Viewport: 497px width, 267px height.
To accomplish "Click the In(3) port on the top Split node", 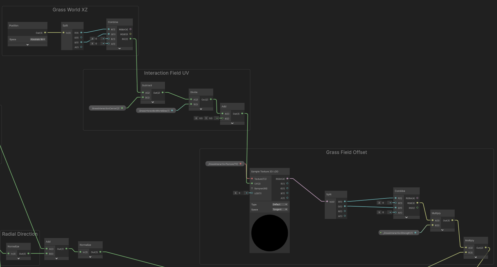I will [64, 33].
